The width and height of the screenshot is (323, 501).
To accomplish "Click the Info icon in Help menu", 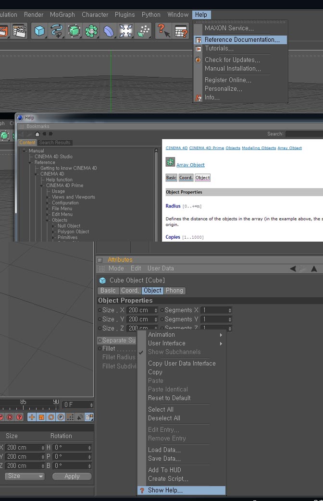I will tap(199, 98).
